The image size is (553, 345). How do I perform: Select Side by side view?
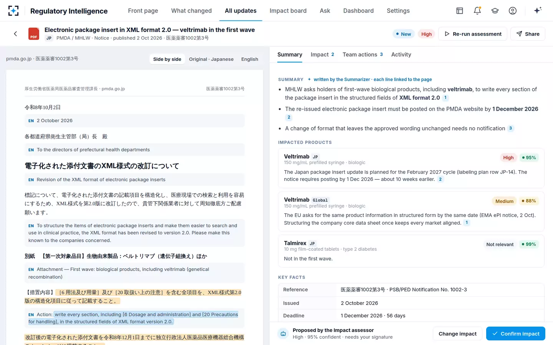pyautogui.click(x=167, y=59)
